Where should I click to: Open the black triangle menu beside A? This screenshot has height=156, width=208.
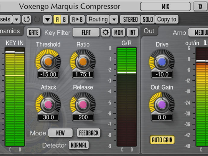47,19
